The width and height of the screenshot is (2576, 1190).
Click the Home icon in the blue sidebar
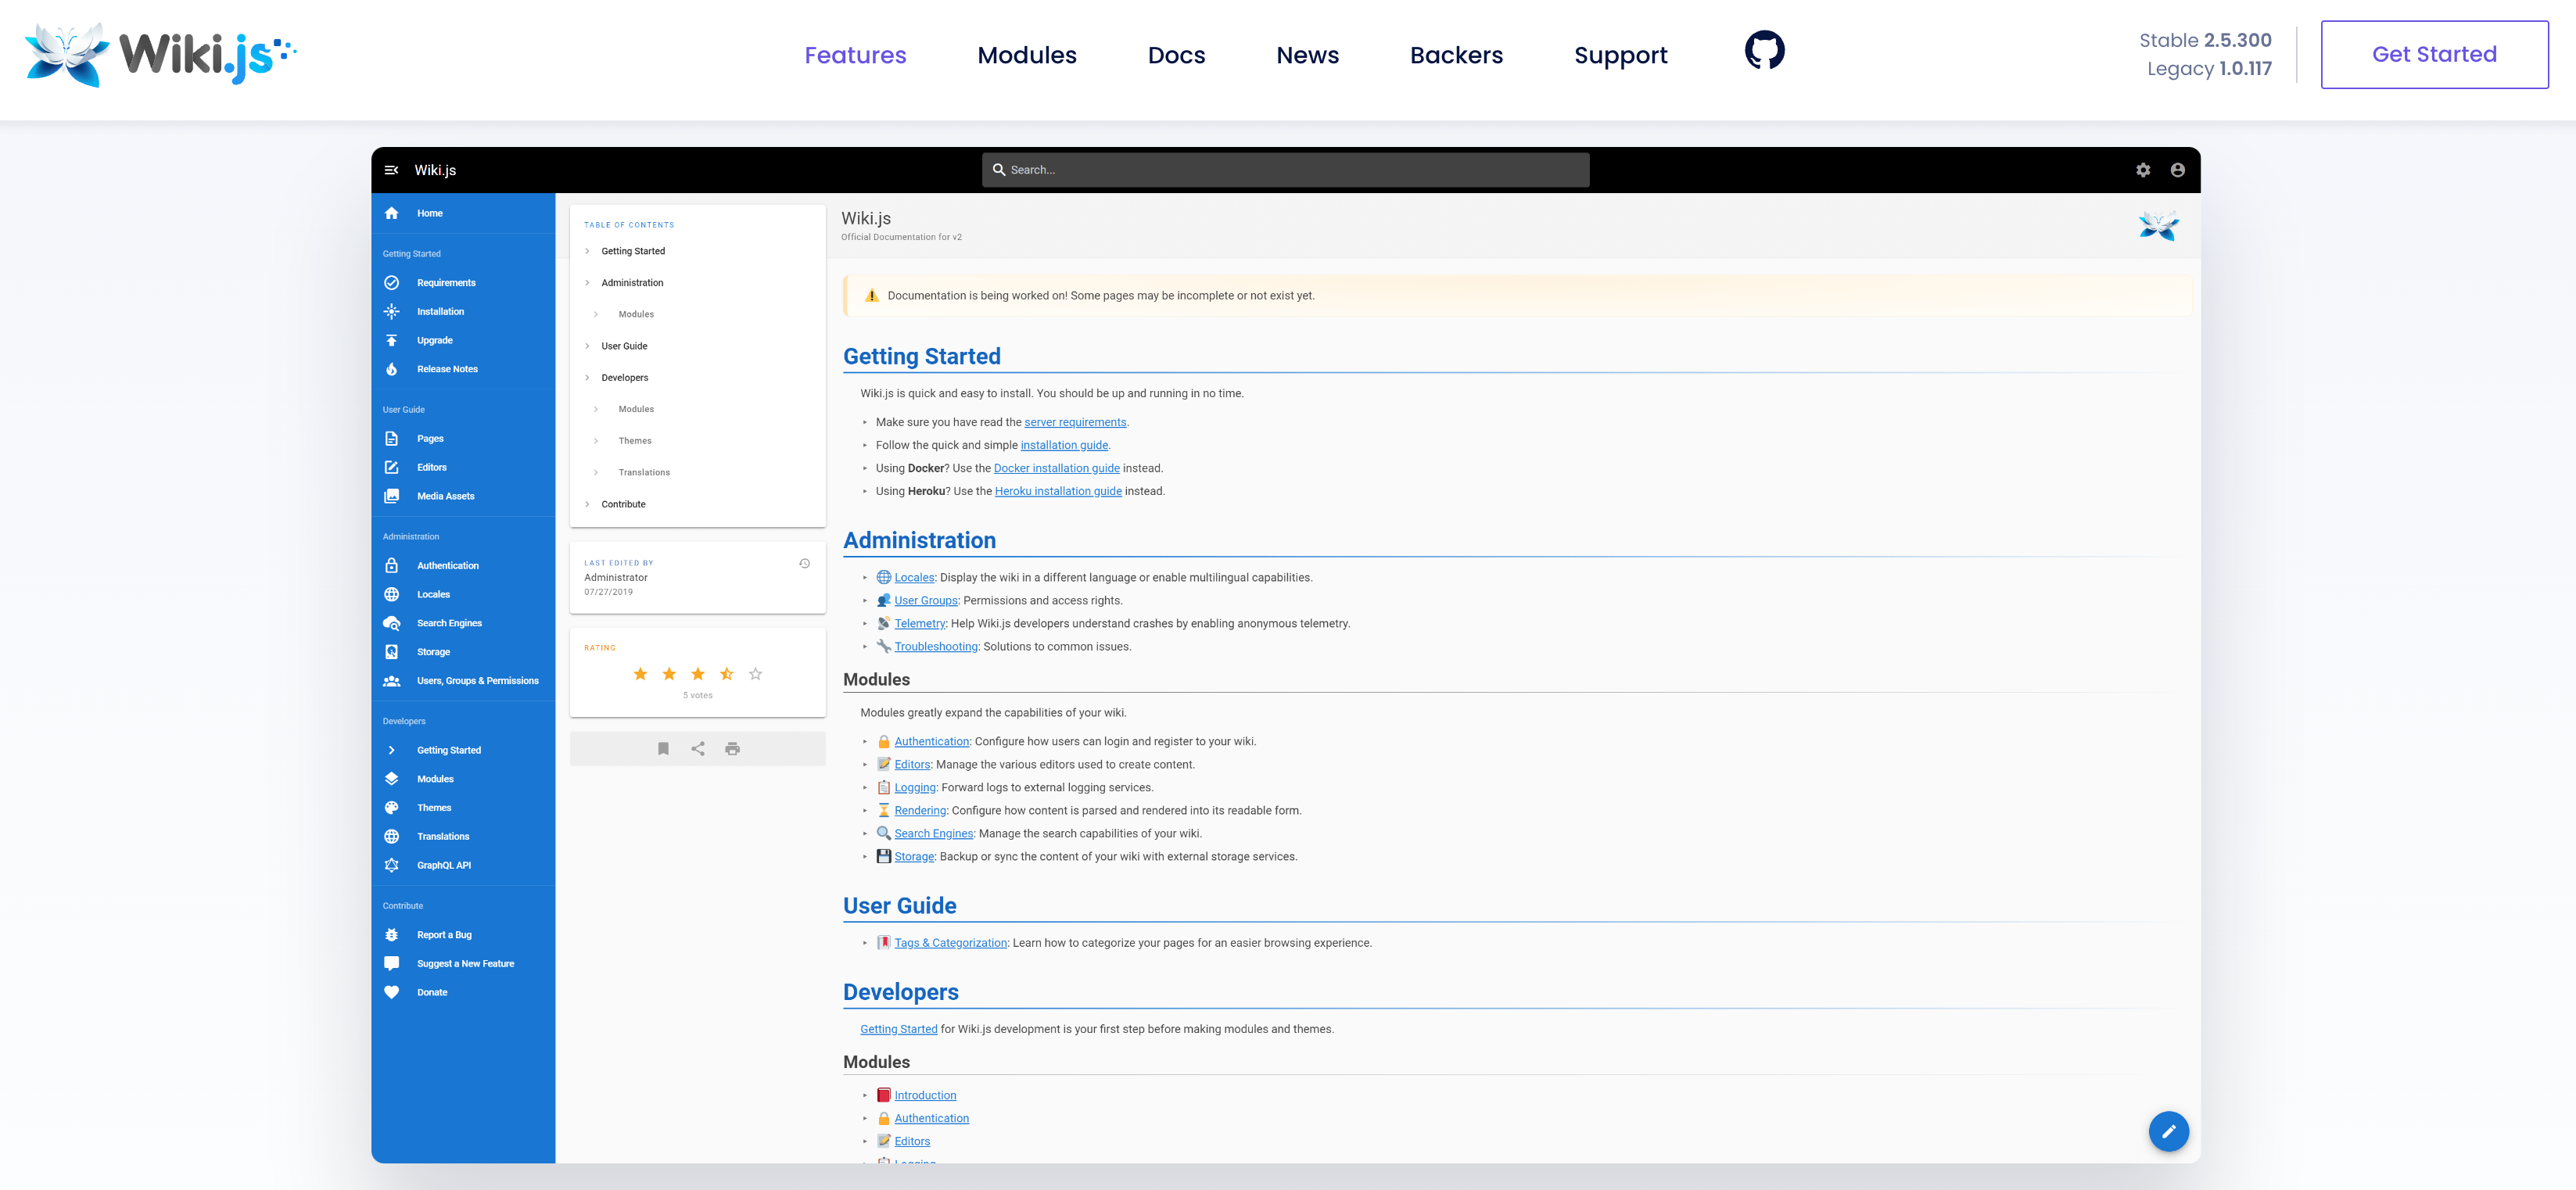[x=391, y=213]
